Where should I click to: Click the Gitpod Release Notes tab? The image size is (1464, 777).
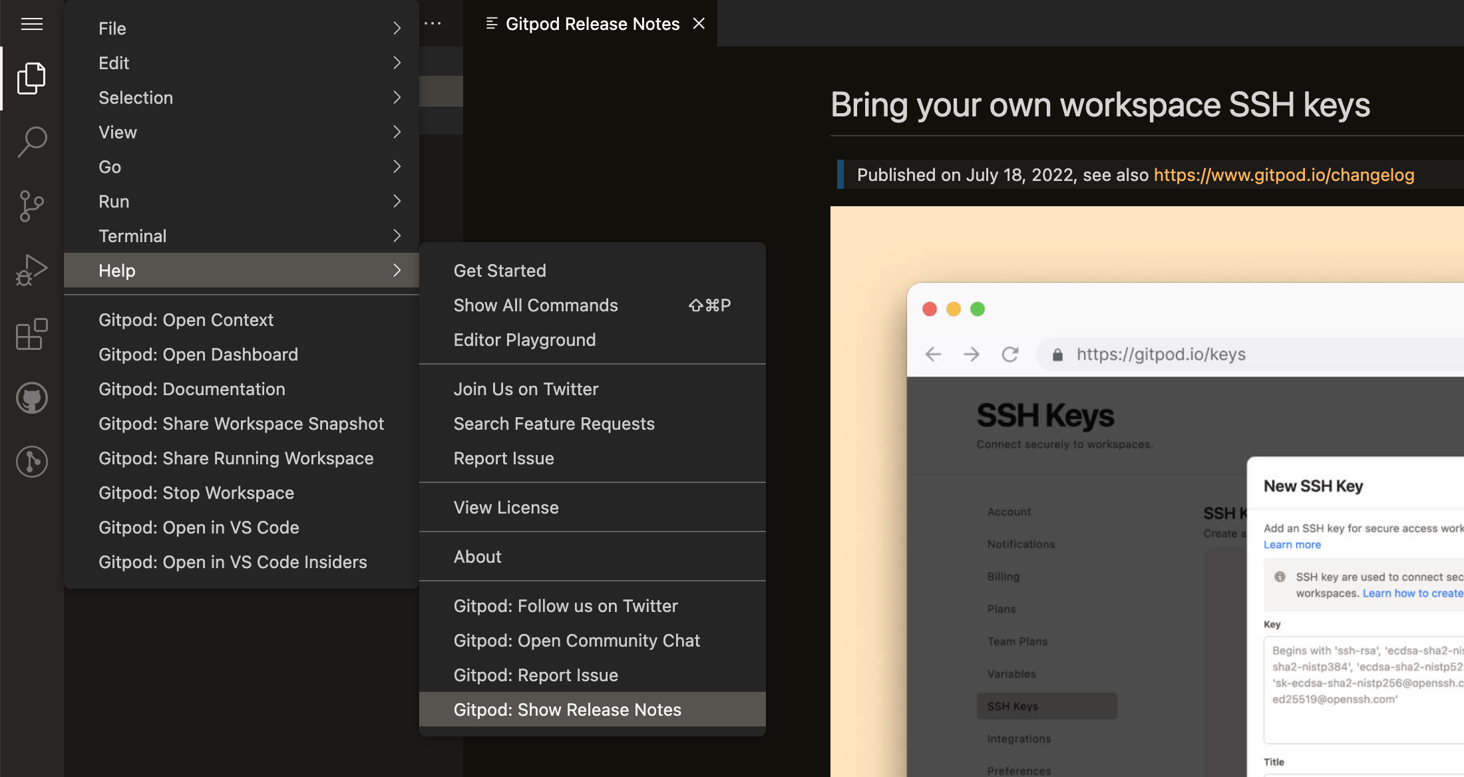click(x=591, y=21)
